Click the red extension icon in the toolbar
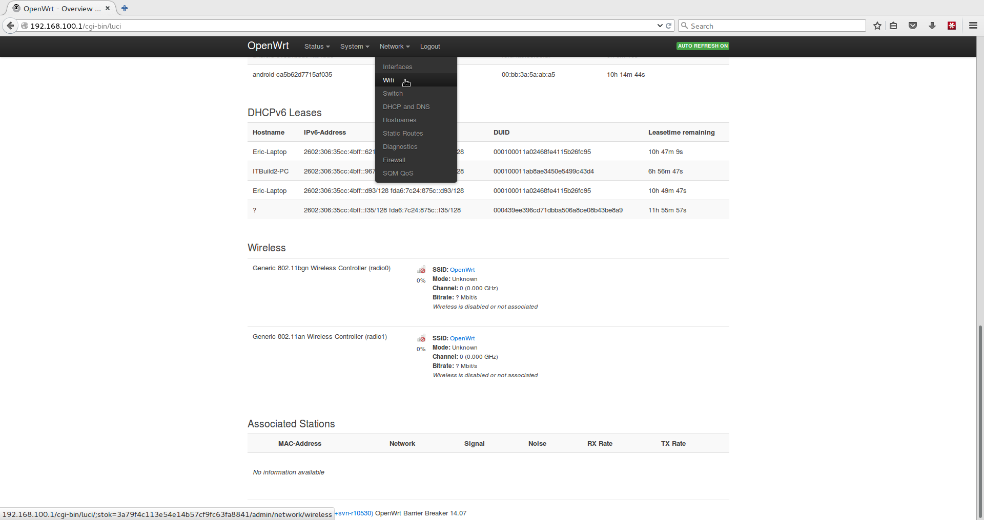 click(x=952, y=26)
